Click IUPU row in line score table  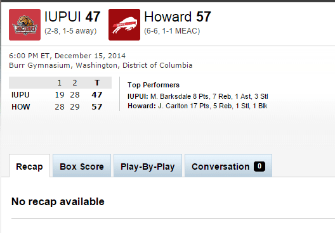click(x=60, y=94)
